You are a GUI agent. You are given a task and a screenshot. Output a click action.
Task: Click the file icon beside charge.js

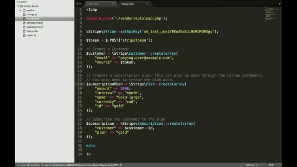[24, 14]
